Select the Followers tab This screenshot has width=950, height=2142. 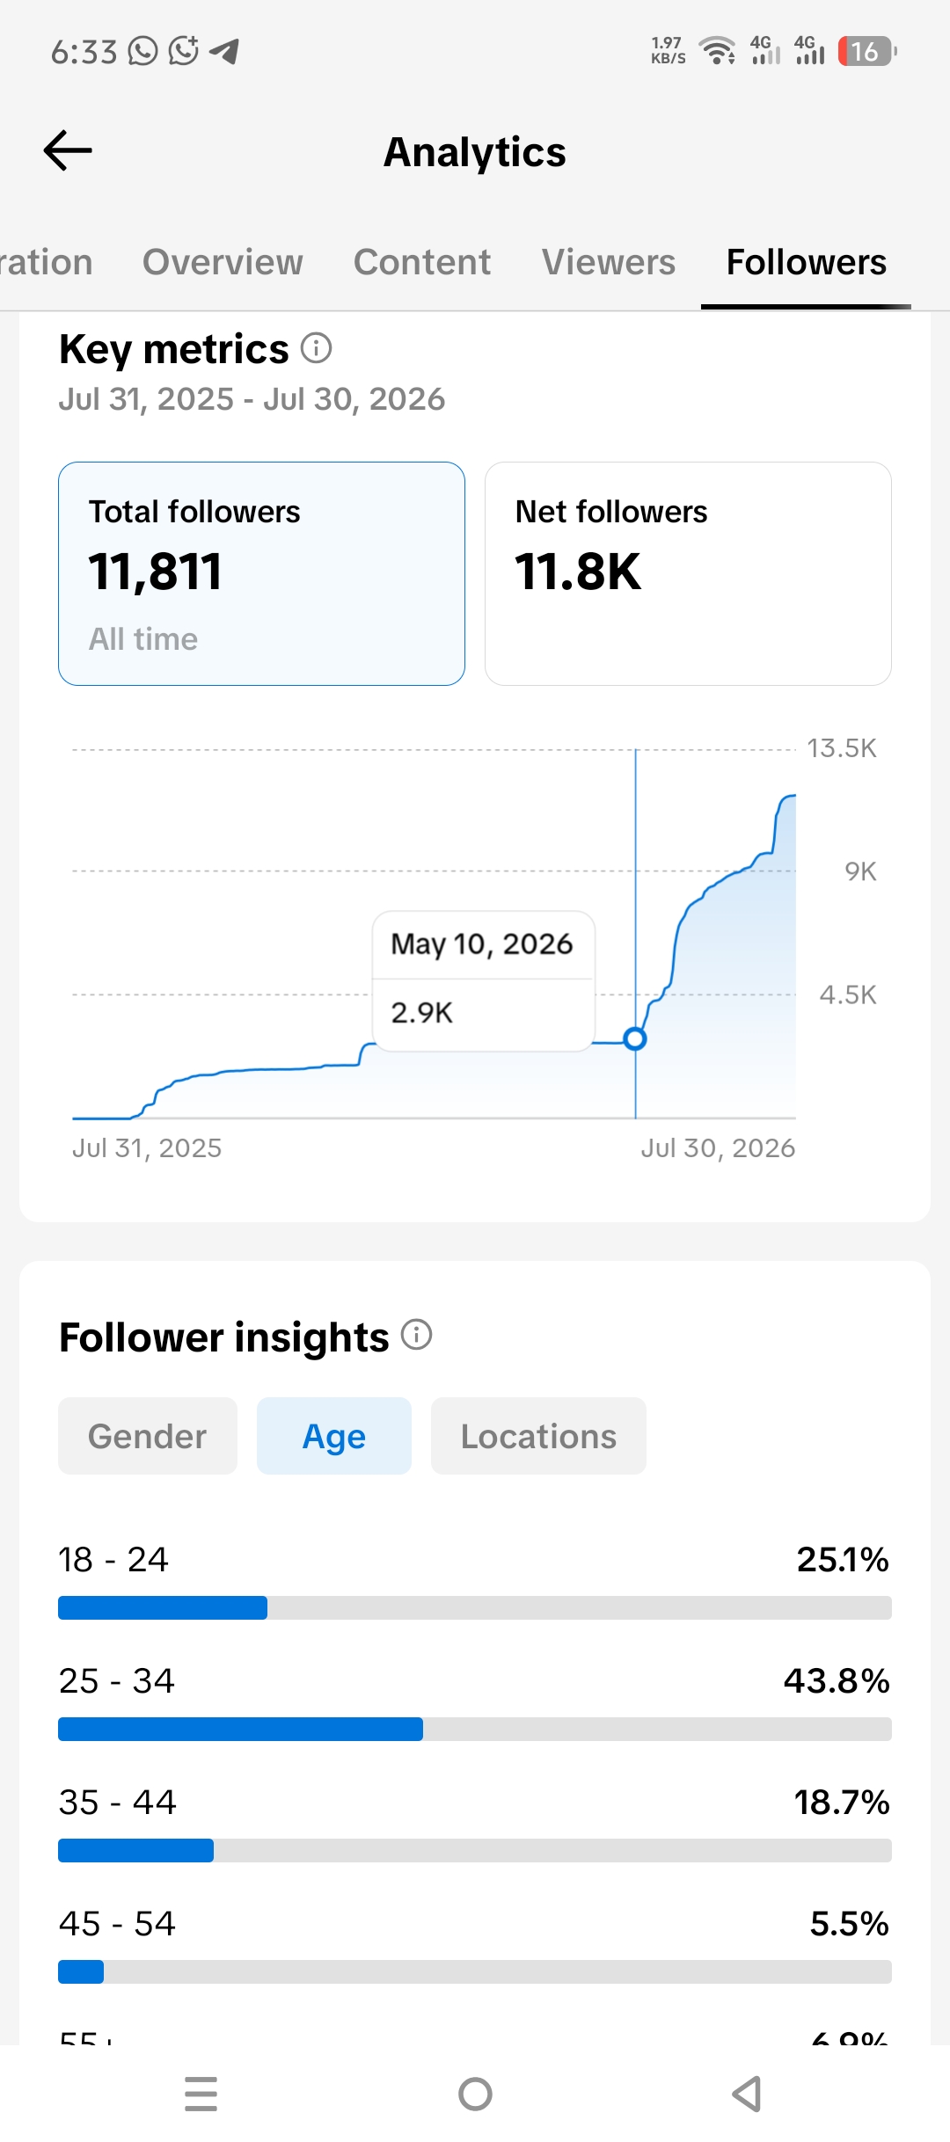[807, 262]
